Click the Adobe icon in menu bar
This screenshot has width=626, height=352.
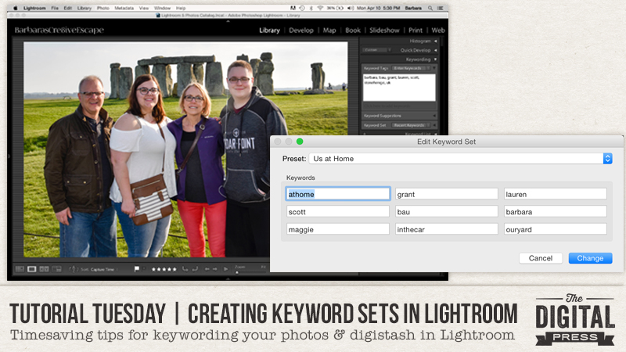point(293,8)
